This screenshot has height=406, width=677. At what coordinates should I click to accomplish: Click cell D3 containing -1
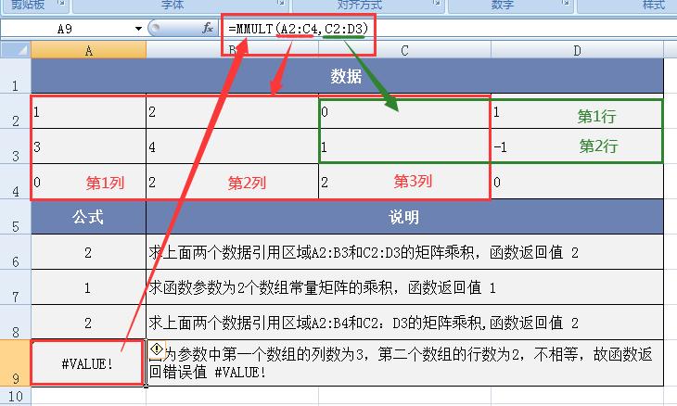tap(577, 146)
